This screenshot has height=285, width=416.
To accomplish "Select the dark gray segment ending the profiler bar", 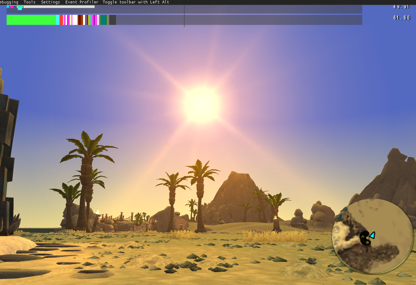I will coord(113,20).
